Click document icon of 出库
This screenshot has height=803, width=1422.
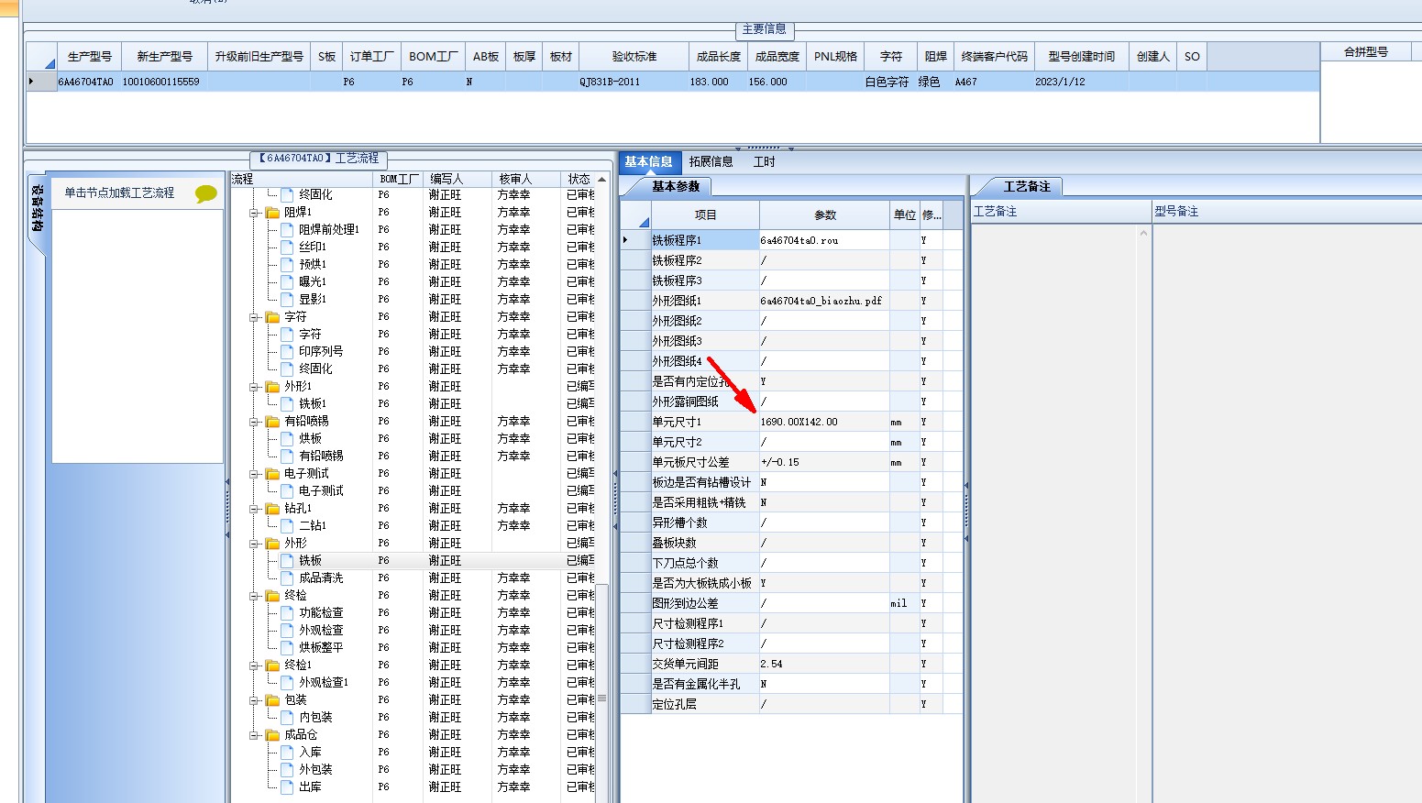click(x=288, y=786)
